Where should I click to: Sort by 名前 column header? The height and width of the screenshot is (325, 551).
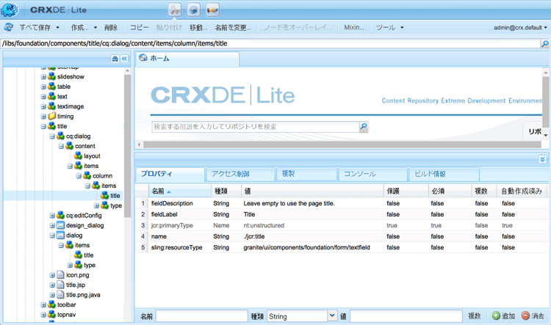pos(180,191)
